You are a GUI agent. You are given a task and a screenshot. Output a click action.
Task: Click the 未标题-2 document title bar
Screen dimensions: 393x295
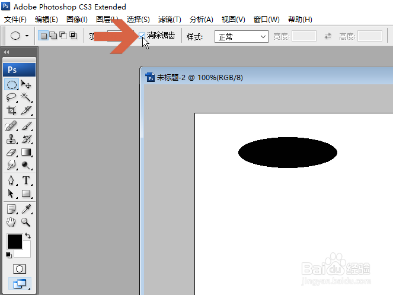267,77
